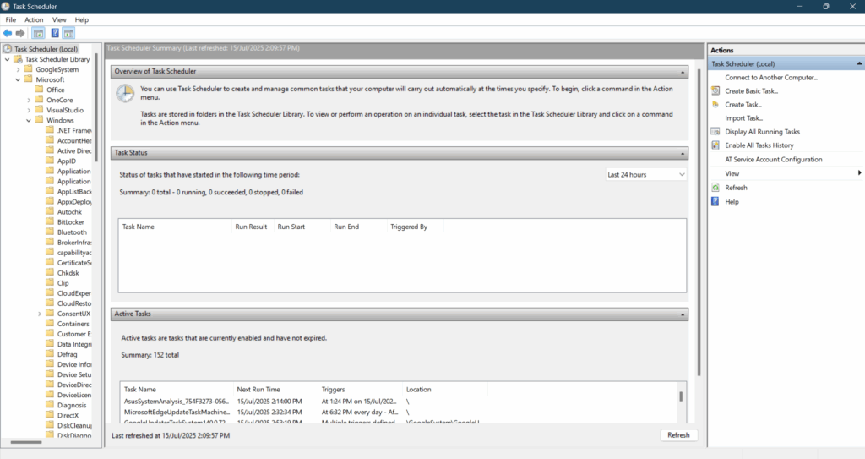
Task: Toggle the Show/Hide Action Pane toolbar icon
Action: click(68, 33)
